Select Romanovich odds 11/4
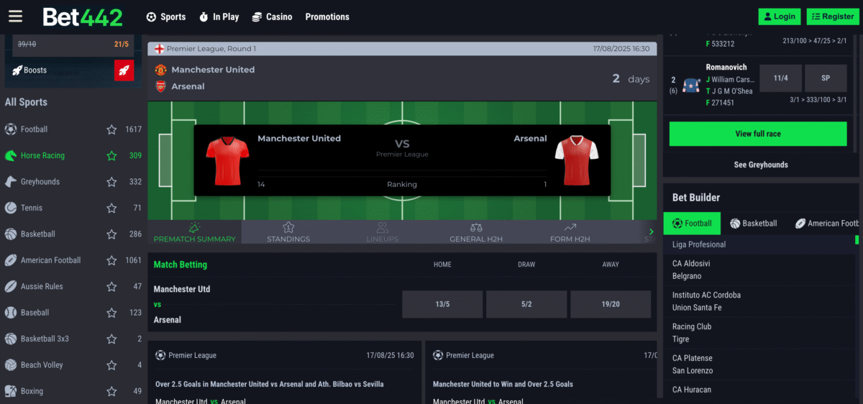This screenshot has width=863, height=404. 781,78
